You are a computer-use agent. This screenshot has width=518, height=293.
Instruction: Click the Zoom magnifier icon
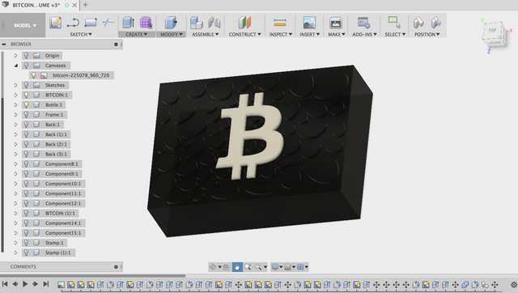tap(248, 267)
